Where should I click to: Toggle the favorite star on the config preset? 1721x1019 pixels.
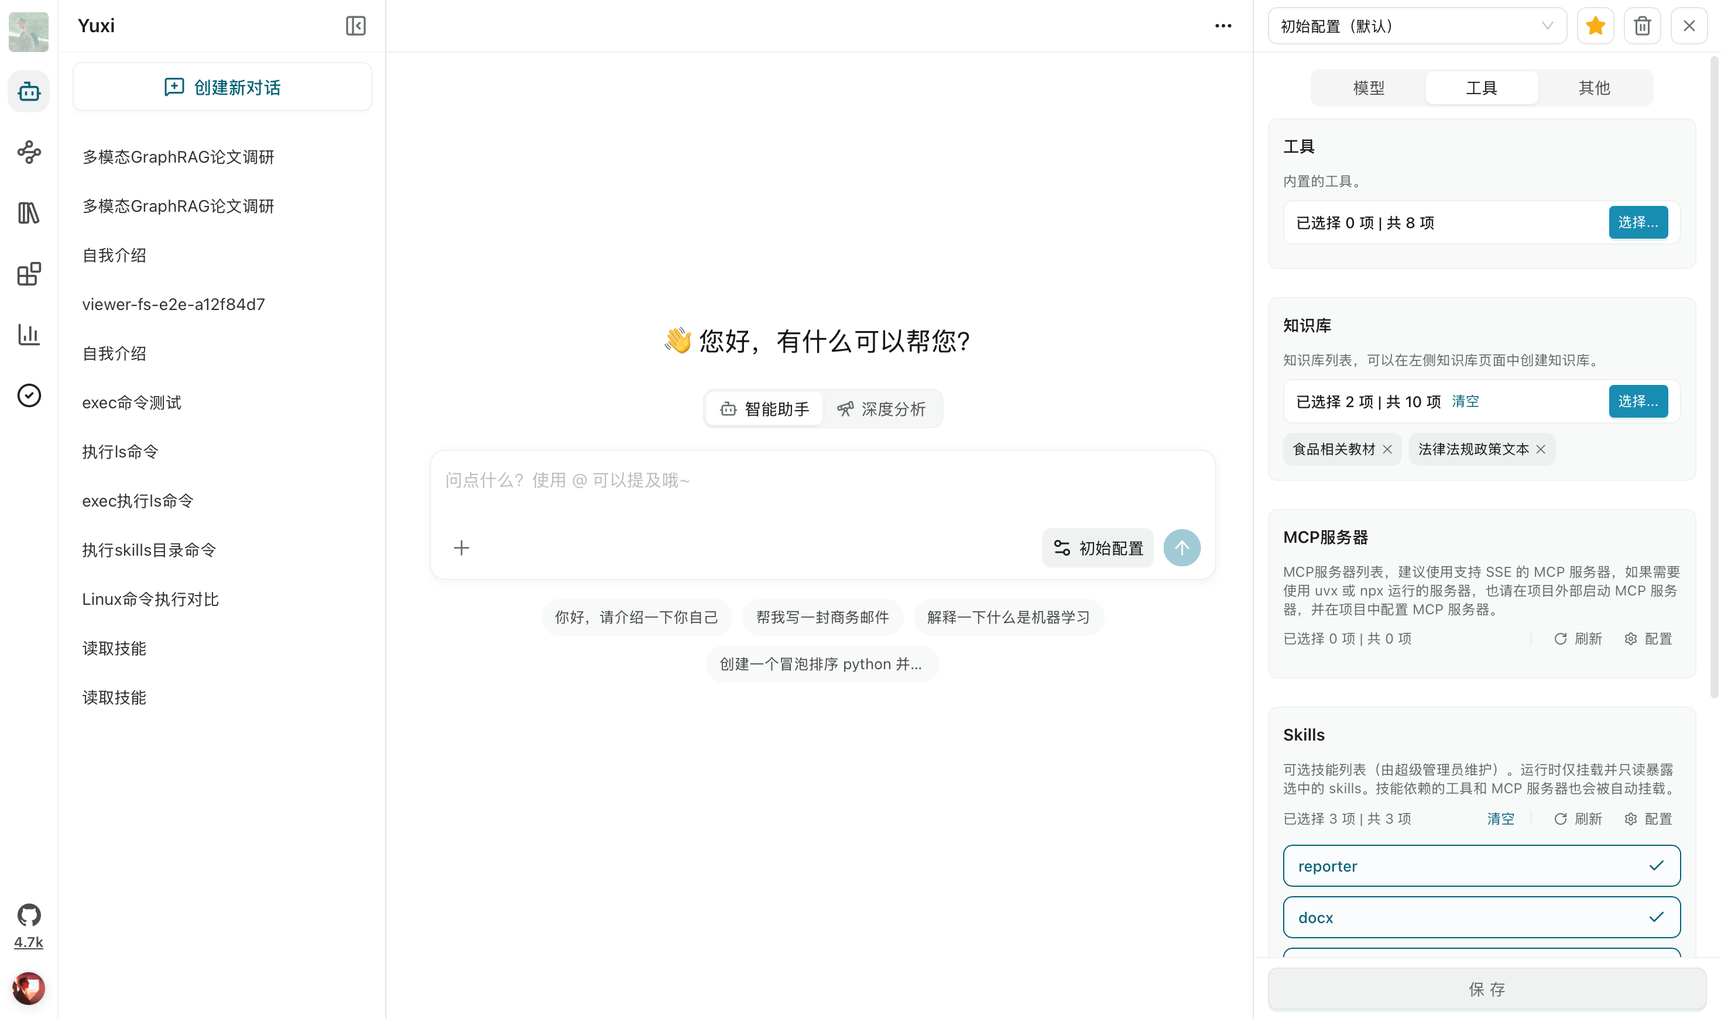[1595, 25]
